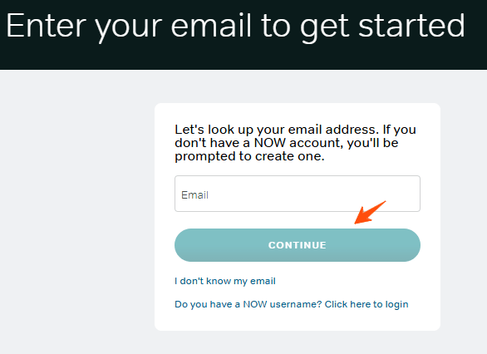Click the CONTINUE button
The width and height of the screenshot is (487, 354).
[x=298, y=245]
